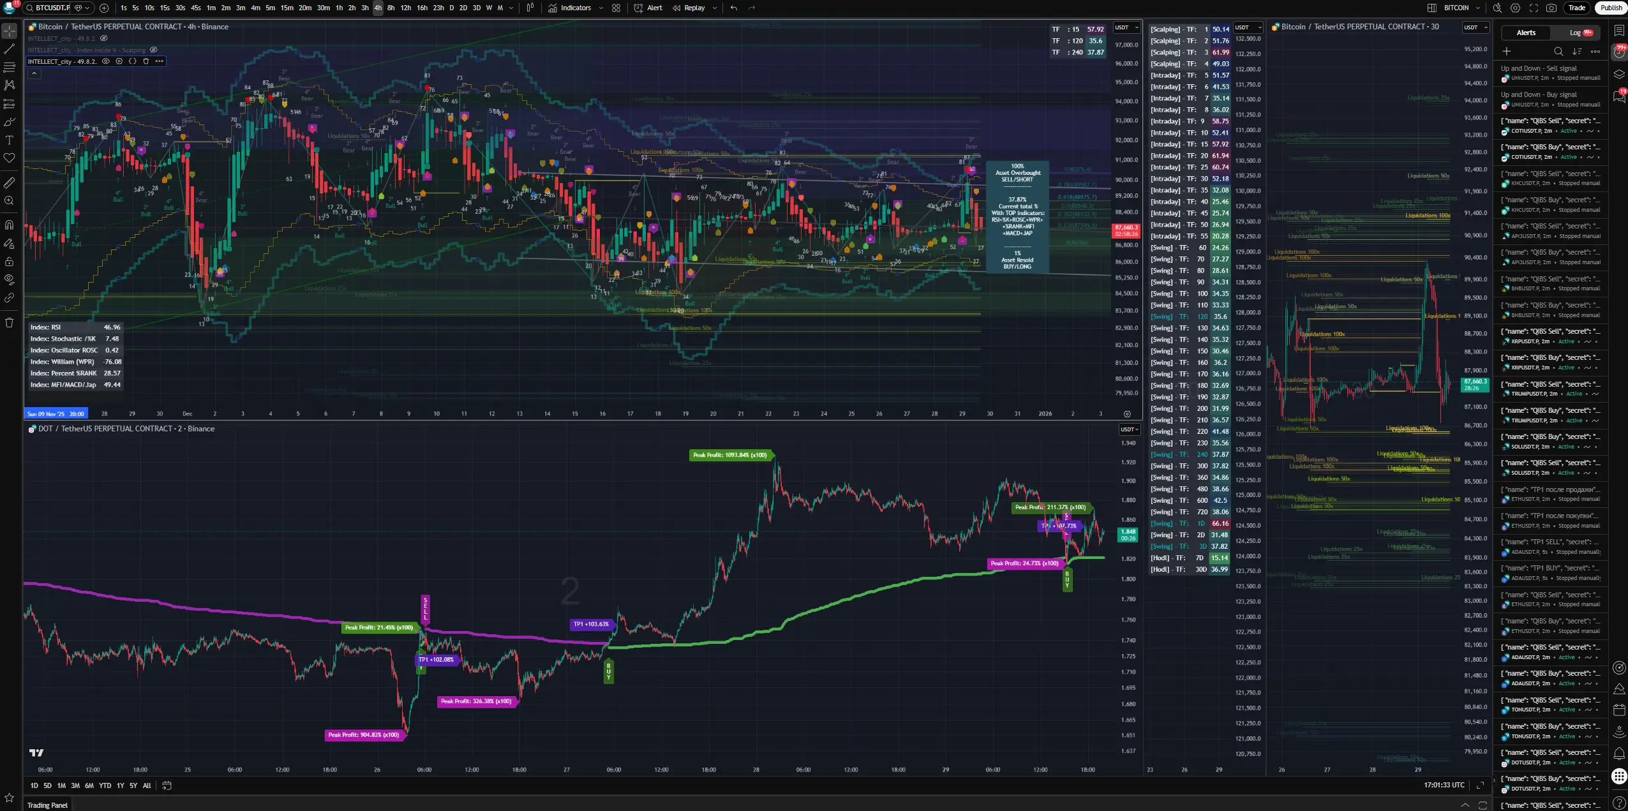Hide the selected INTELLECT_city indicator
This screenshot has height=811, width=1628.
pos(106,61)
